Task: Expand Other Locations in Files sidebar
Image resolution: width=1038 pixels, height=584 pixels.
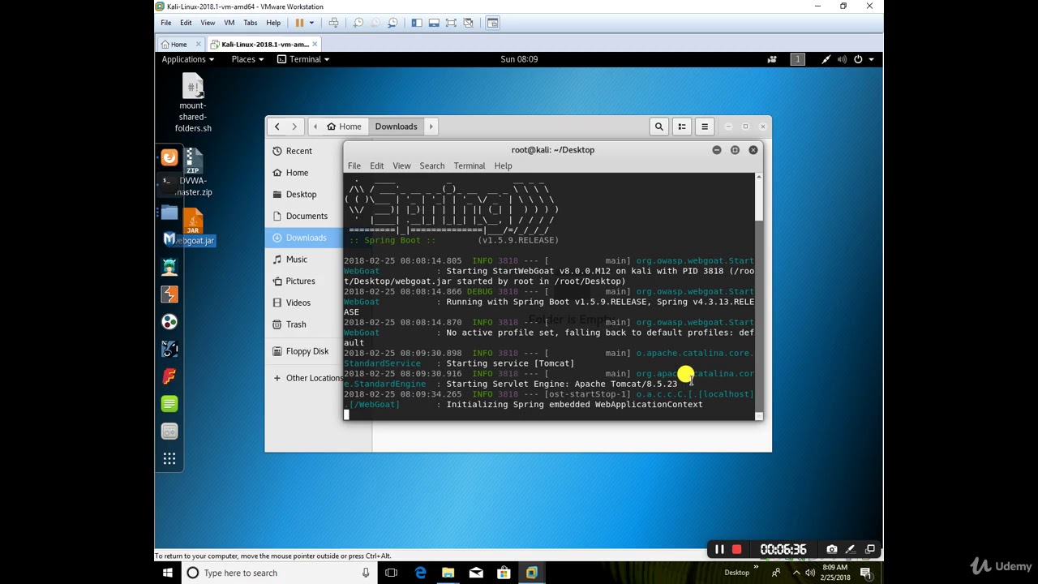Action: 308,378
